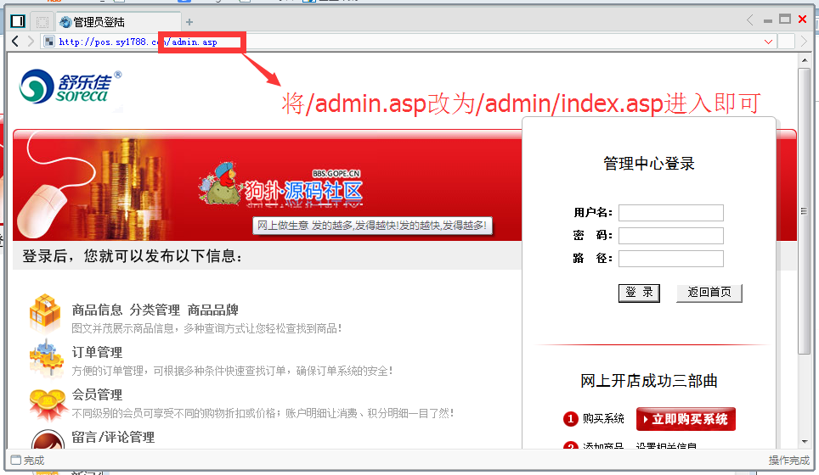Click the 管理中心登录 title
Screen dimensions: 819x475
click(649, 164)
